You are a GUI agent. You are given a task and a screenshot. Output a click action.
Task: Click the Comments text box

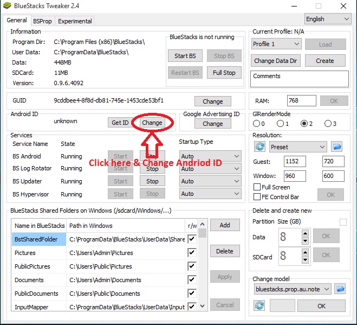click(x=300, y=79)
